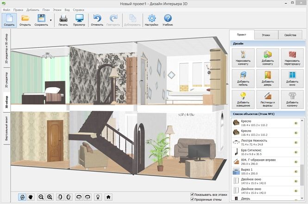Select the Виртуальный визит vertical tab
Screen dimensions: 308x204
pos(6,128)
